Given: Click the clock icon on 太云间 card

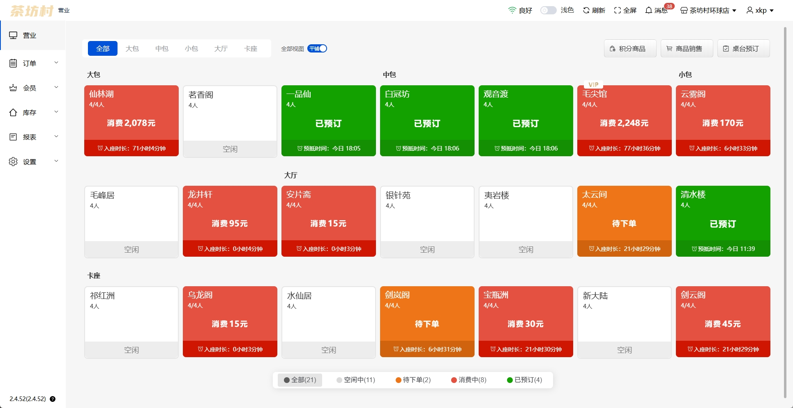Looking at the screenshot, I should pyautogui.click(x=592, y=248).
